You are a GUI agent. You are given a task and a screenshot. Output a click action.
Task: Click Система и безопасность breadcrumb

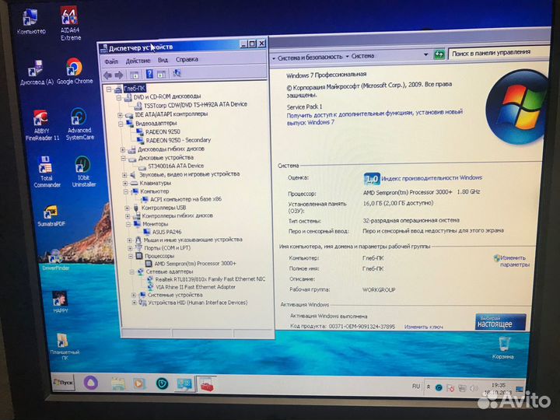(x=310, y=57)
